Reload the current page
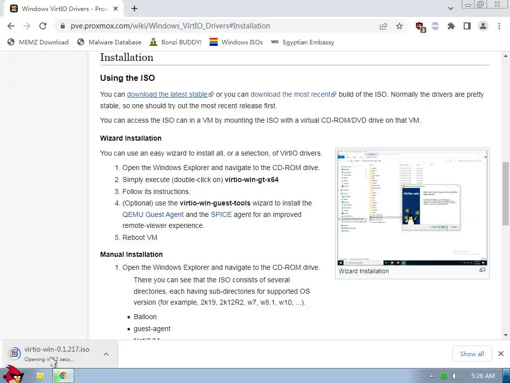 [x=43, y=26]
